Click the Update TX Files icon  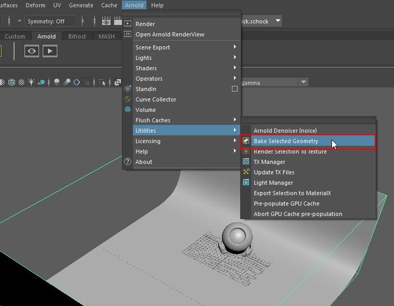(246, 172)
